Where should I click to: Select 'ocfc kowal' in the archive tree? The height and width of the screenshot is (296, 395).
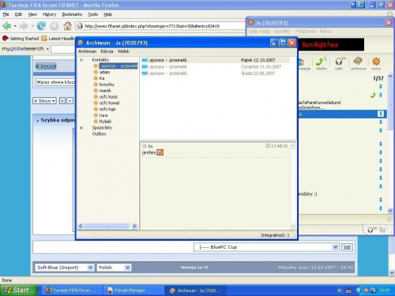tap(109, 103)
